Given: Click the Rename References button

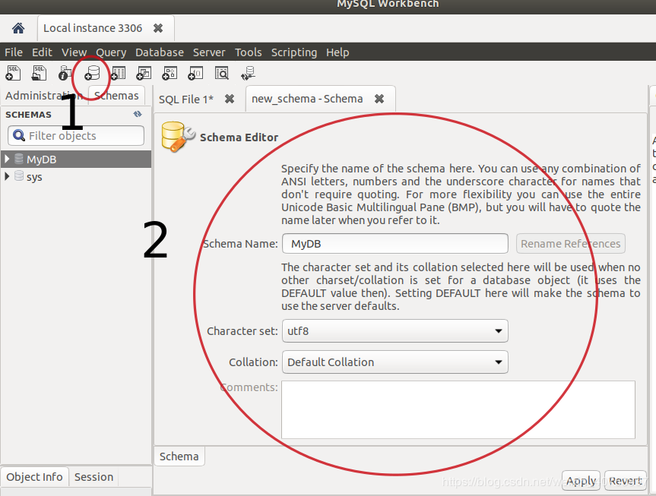Looking at the screenshot, I should [x=571, y=243].
